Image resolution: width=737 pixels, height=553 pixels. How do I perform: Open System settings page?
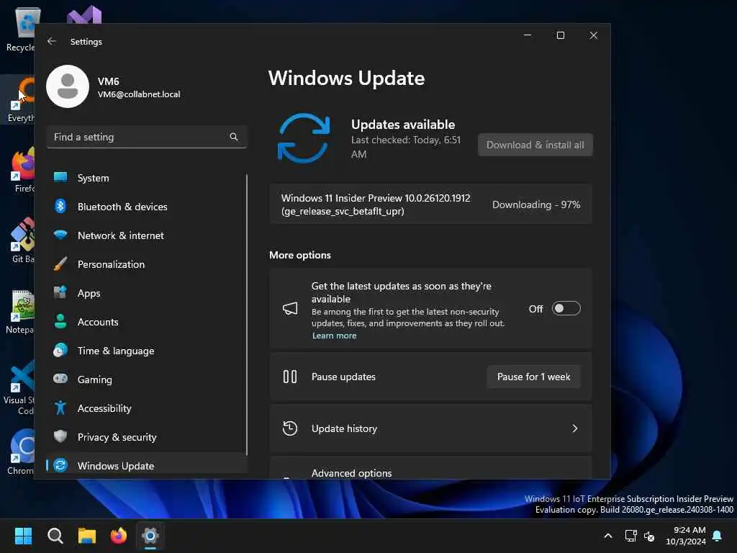point(147,178)
